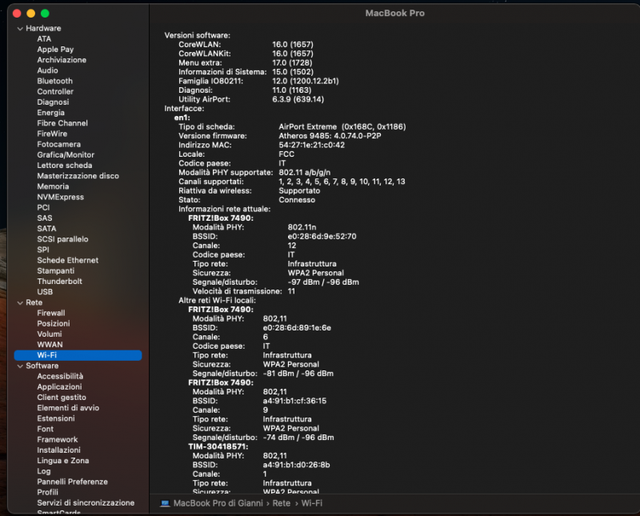Open Stampanti in the sidebar
The image size is (640, 516).
tap(55, 271)
